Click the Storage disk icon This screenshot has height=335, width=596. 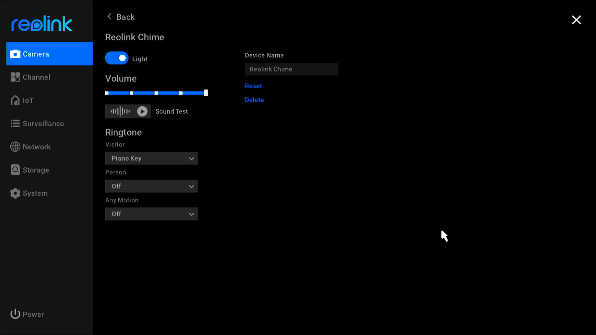tap(15, 170)
